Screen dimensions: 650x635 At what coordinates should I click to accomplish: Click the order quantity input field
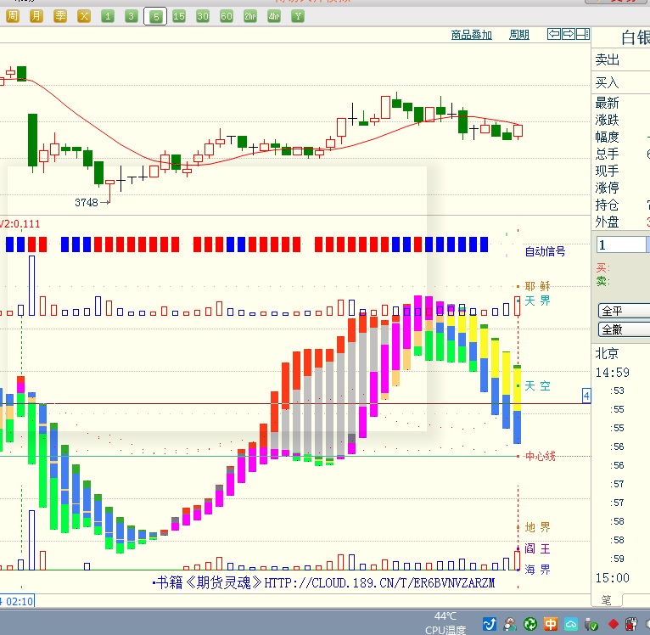(622, 244)
